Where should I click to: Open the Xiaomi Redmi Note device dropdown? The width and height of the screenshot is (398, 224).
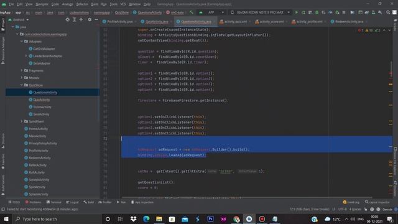(x=260, y=12)
